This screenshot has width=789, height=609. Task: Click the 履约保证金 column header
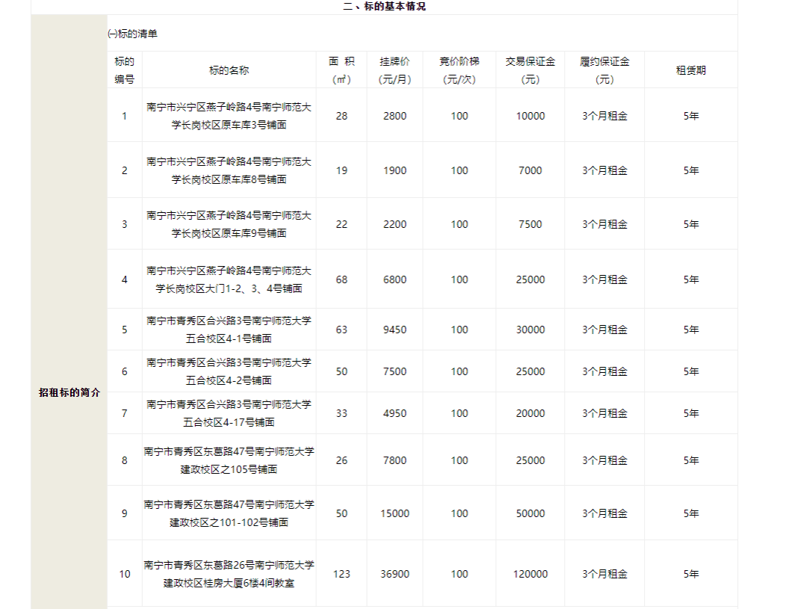pos(604,70)
